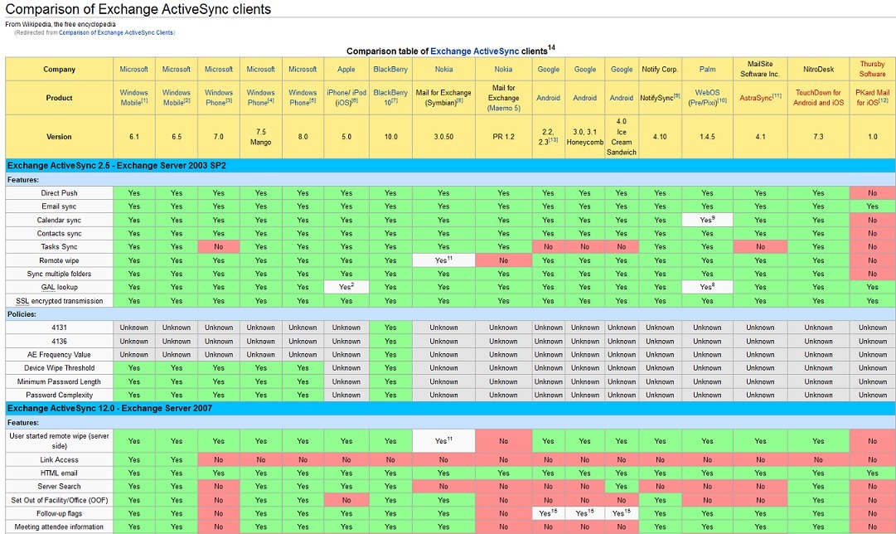The width and height of the screenshot is (896, 534).
Task: Click the red 'No' cell in Direct Push row
Action: click(873, 193)
